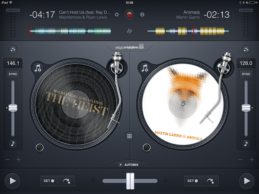
Task: Increase left deck tempo with plus
Action: pyautogui.click(x=18, y=160)
